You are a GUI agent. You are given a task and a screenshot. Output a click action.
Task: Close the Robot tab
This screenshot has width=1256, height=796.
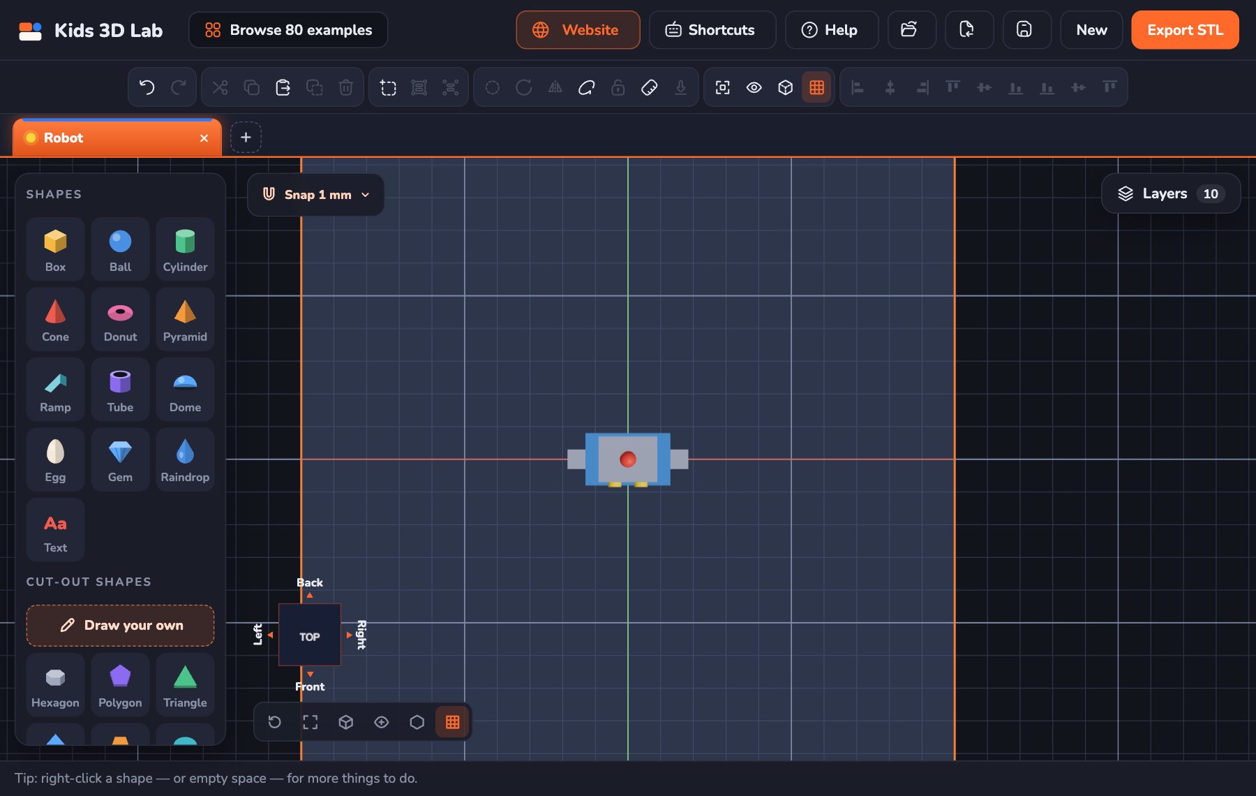204,138
